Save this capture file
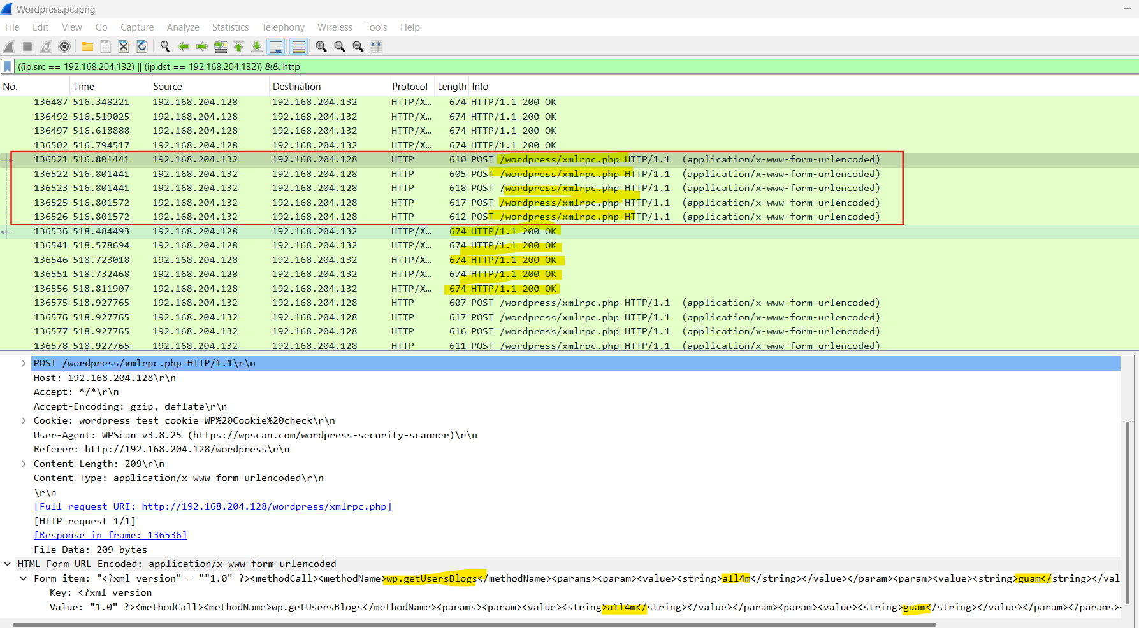This screenshot has width=1139, height=628. coord(106,46)
